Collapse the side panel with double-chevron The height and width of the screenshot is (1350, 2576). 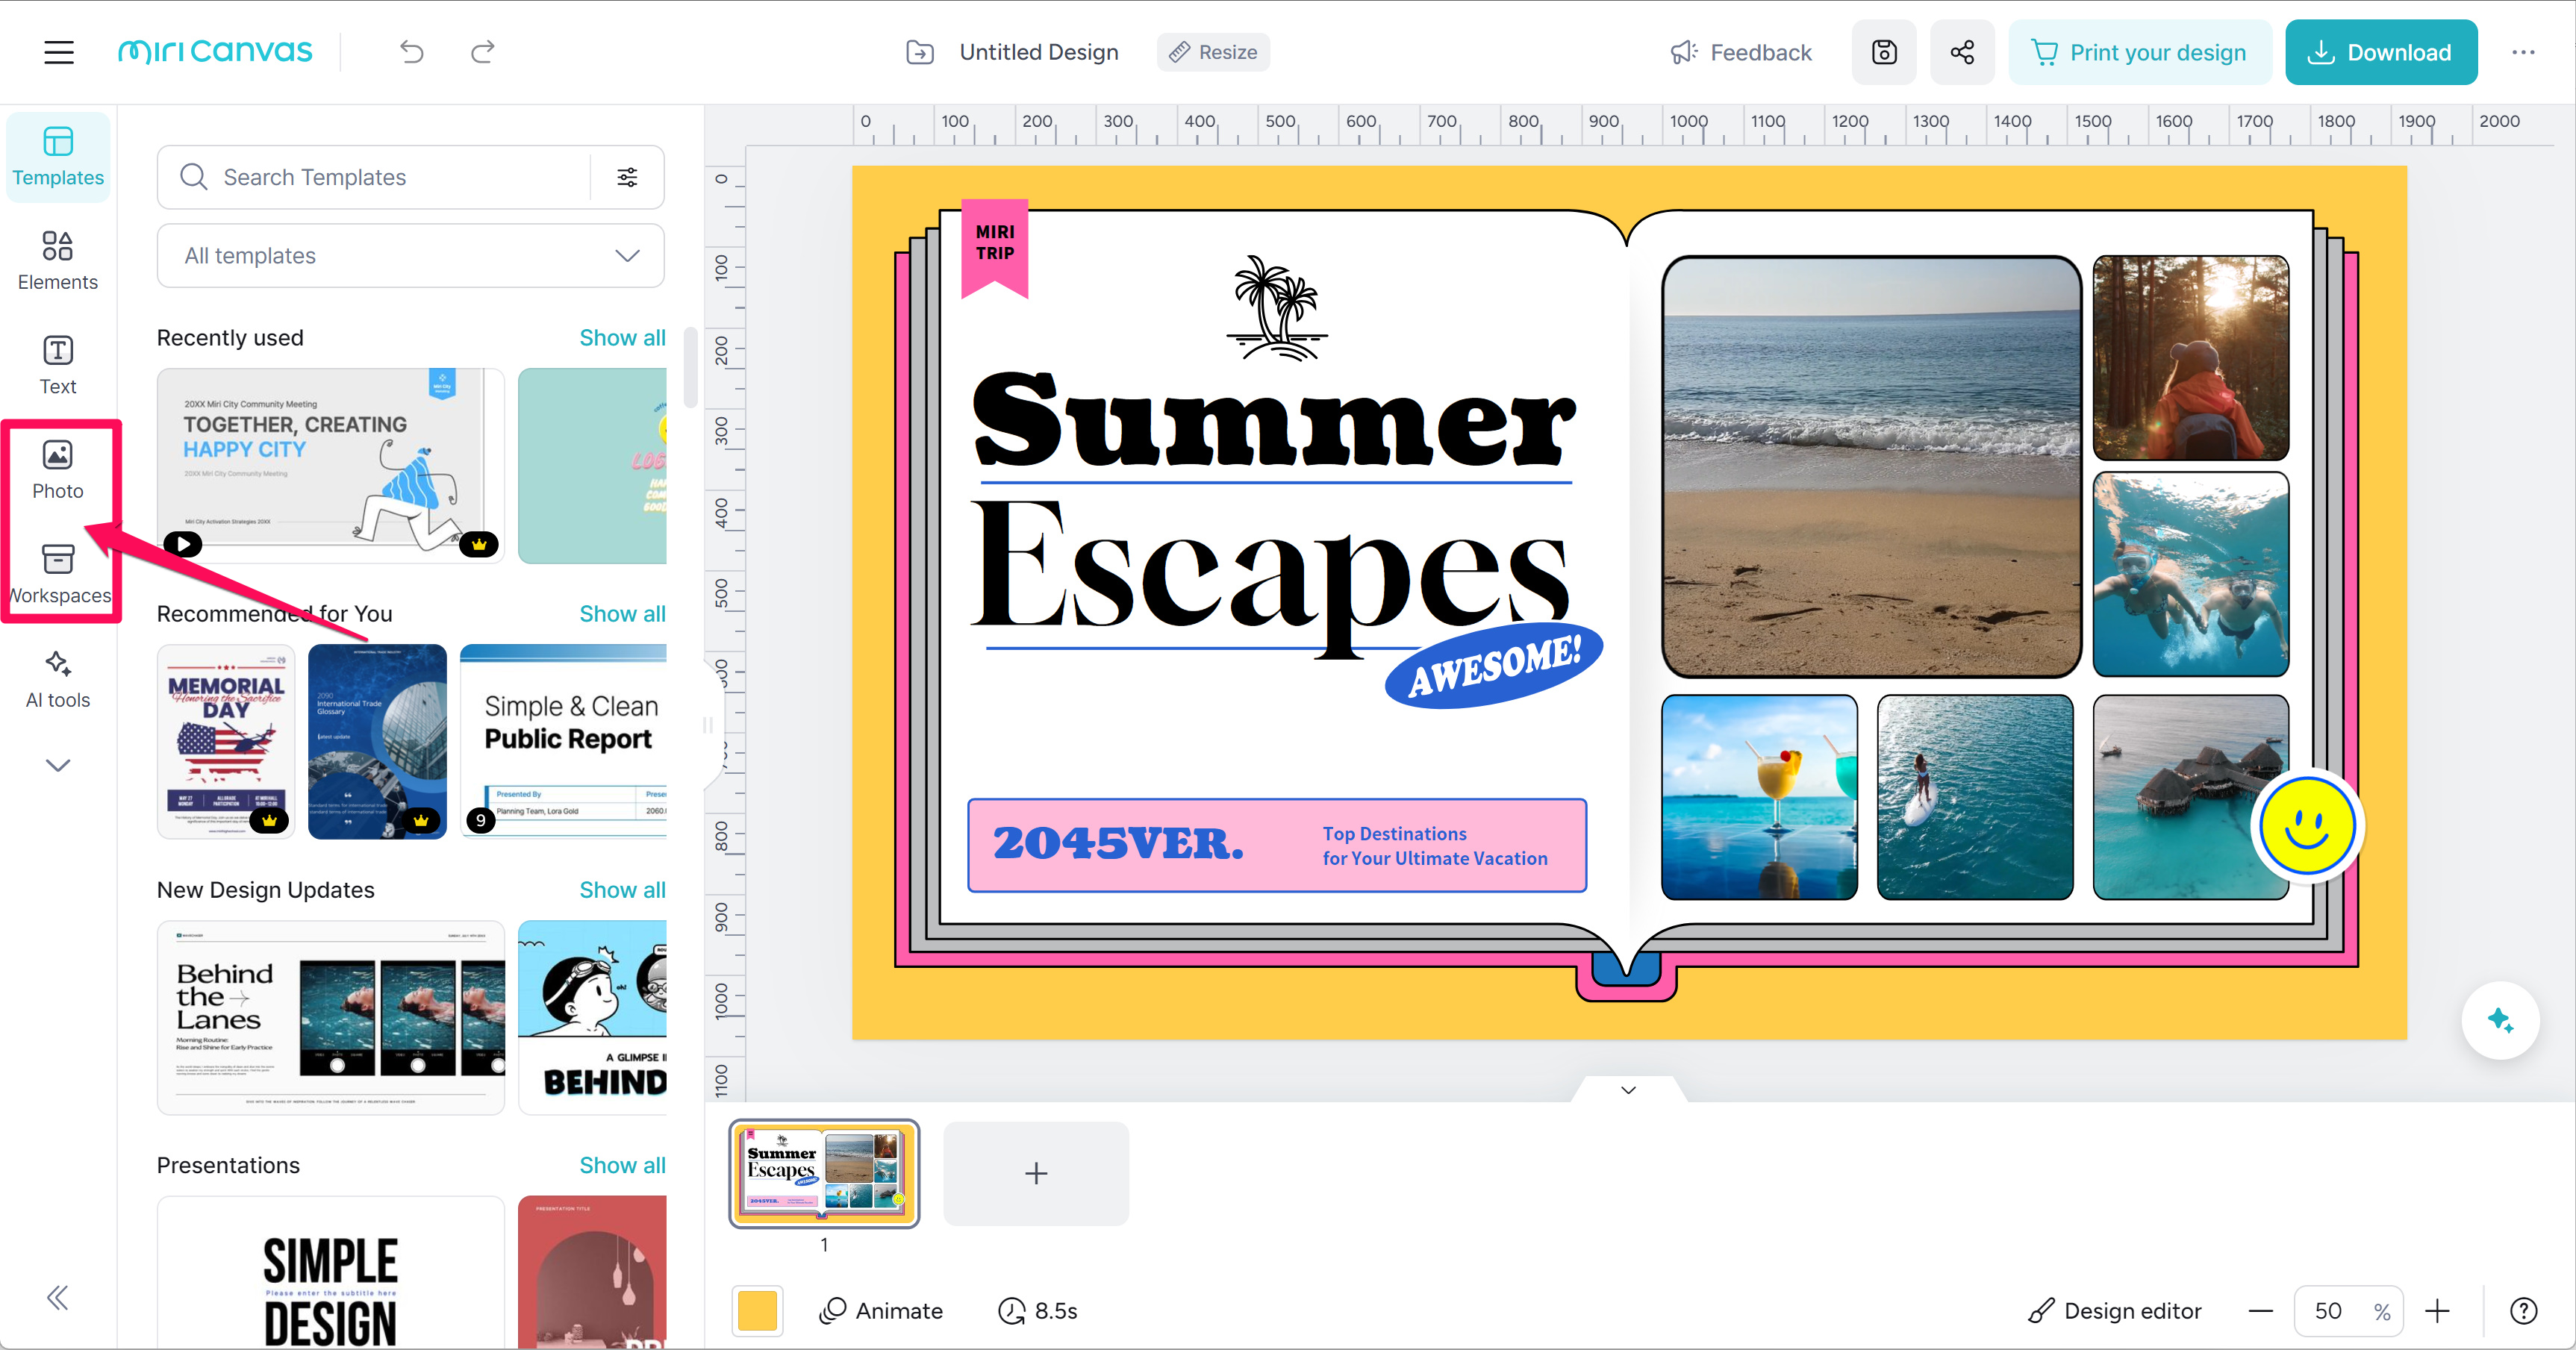point(58,1298)
